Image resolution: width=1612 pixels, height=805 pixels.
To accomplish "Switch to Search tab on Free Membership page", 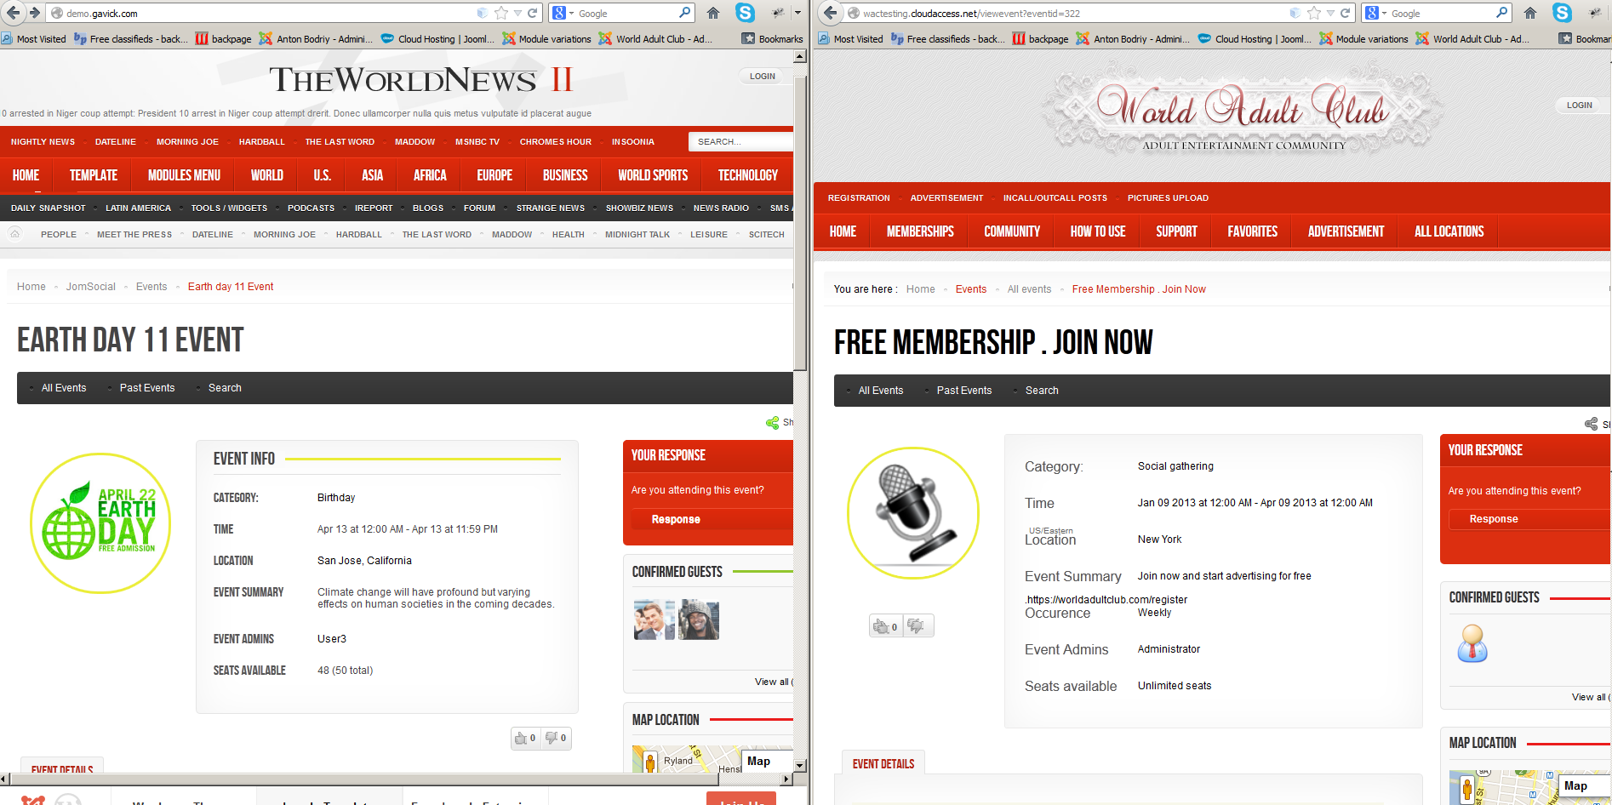I will (1042, 391).
